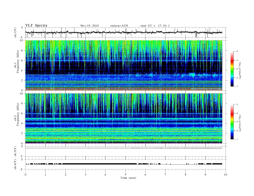Click the "5" tick on ch.1(V) waveform axis
254x196 pixels.
tap(22, 28)
